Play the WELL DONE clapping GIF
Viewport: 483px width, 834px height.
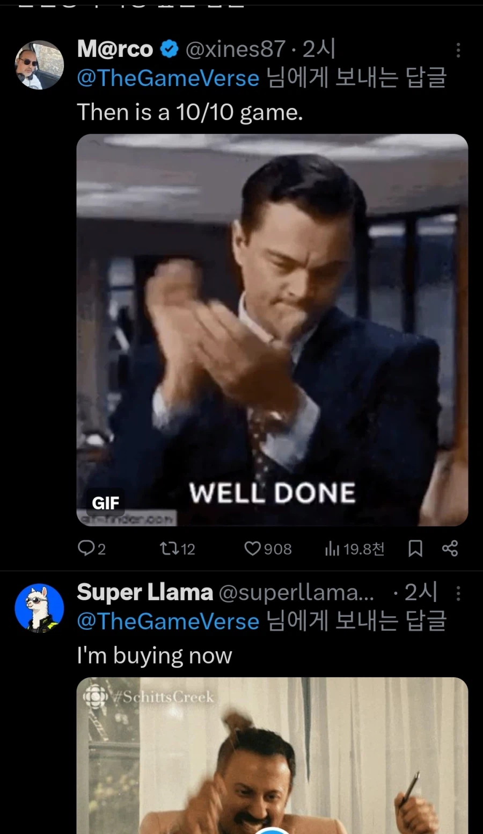[272, 330]
